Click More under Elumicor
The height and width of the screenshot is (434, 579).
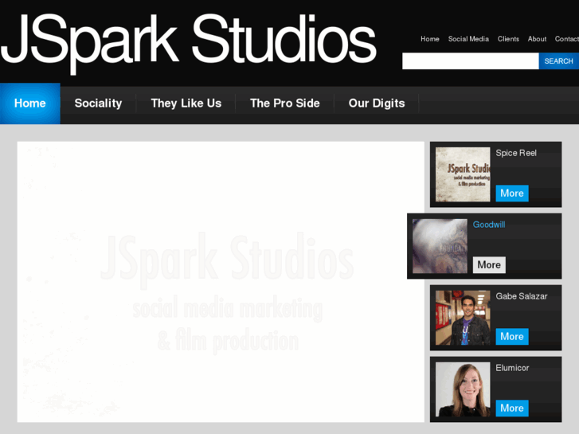[512, 409]
